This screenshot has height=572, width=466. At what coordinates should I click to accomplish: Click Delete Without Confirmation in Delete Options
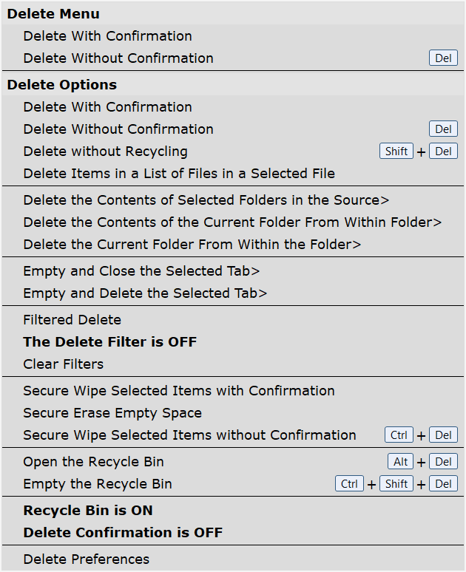pos(118,129)
